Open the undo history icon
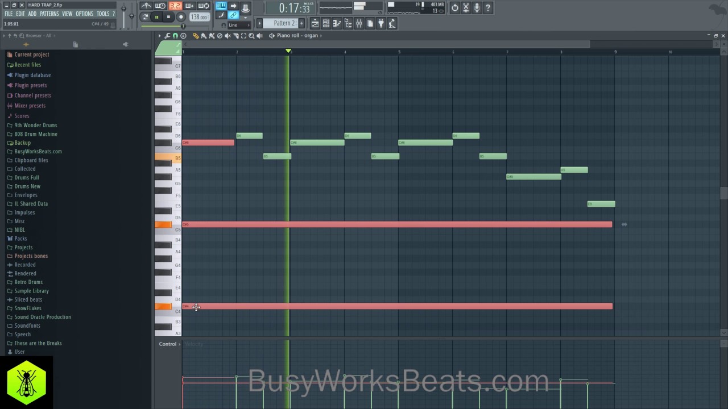The width and height of the screenshot is (728, 409). click(x=455, y=8)
